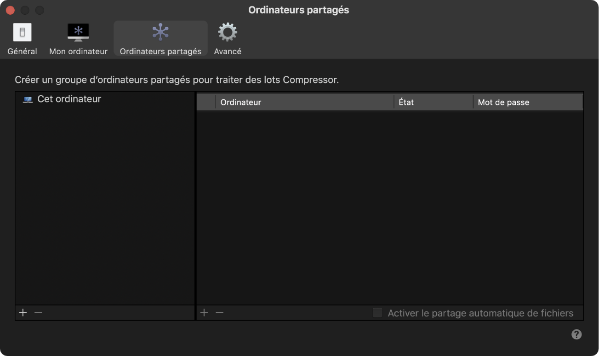This screenshot has height=356, width=599.
Task: Click the asterisk icon above Ordinateurs partagés
Action: pyautogui.click(x=160, y=31)
